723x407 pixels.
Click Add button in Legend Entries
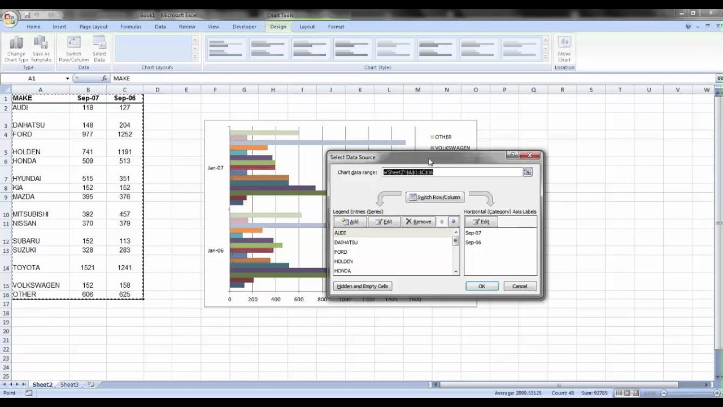pos(350,222)
